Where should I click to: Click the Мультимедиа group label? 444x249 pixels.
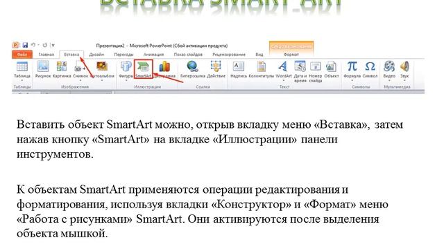coord(397,87)
